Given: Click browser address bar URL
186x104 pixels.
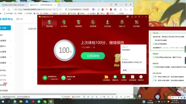Looking at the screenshot, I should 35,9.
